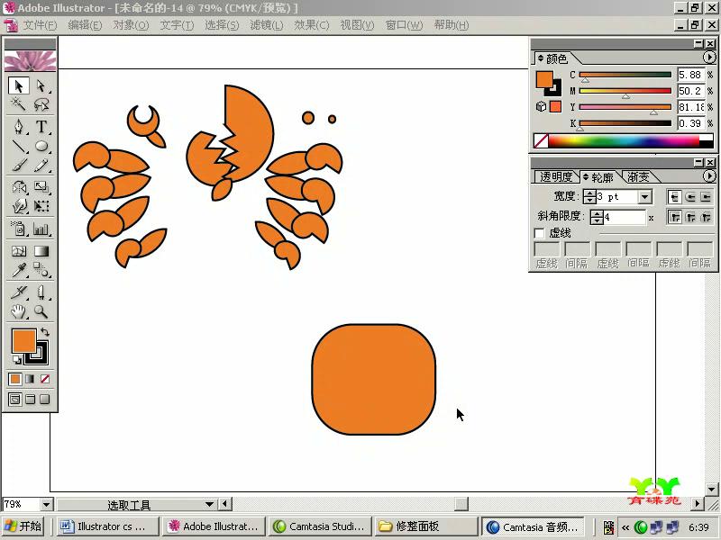721x540 pixels.
Task: Select the Magic Wand tool
Action: coord(19,104)
